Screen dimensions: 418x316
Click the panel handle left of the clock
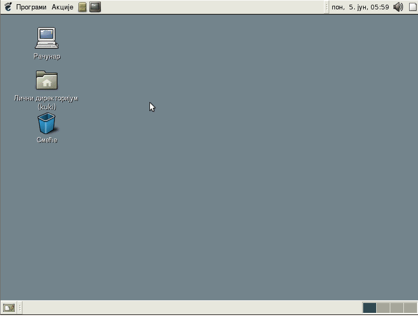[x=326, y=7]
